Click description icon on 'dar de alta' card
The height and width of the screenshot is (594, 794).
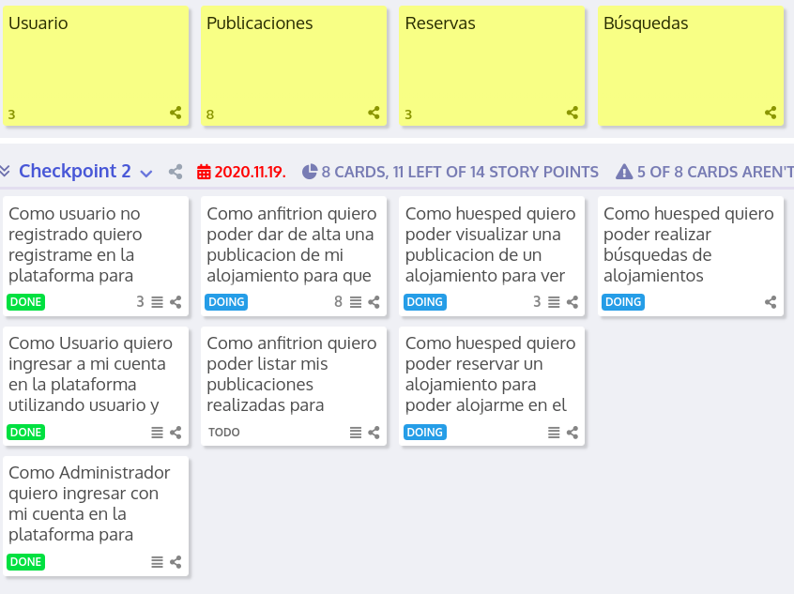(356, 302)
